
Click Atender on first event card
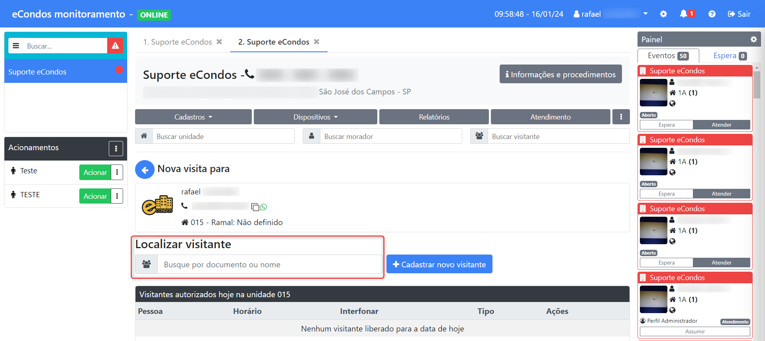pos(722,125)
